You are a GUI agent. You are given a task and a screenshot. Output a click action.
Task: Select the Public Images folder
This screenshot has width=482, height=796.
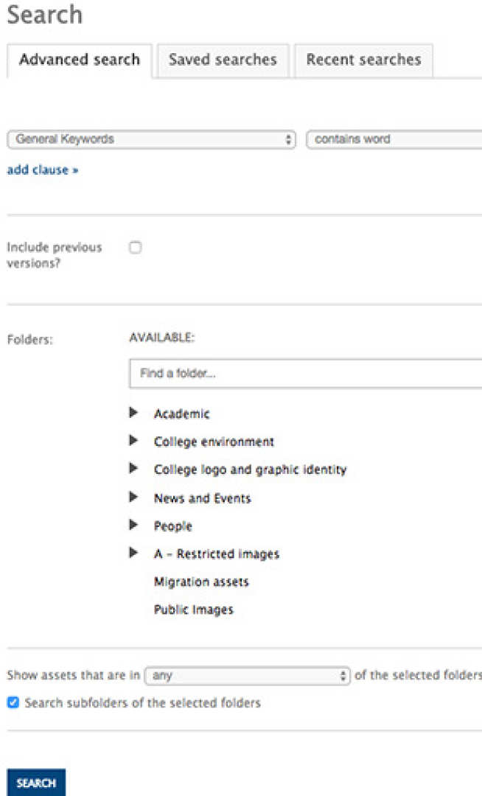pyautogui.click(x=193, y=610)
